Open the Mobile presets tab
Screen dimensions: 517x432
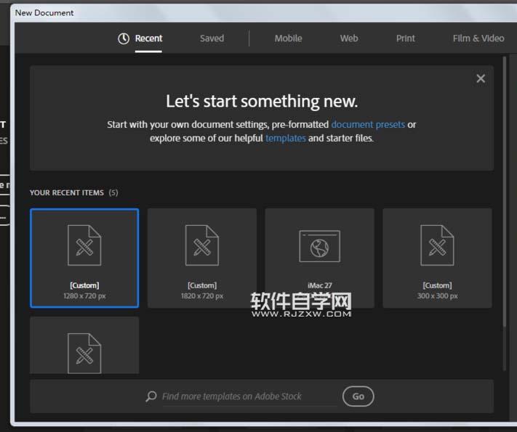point(288,38)
